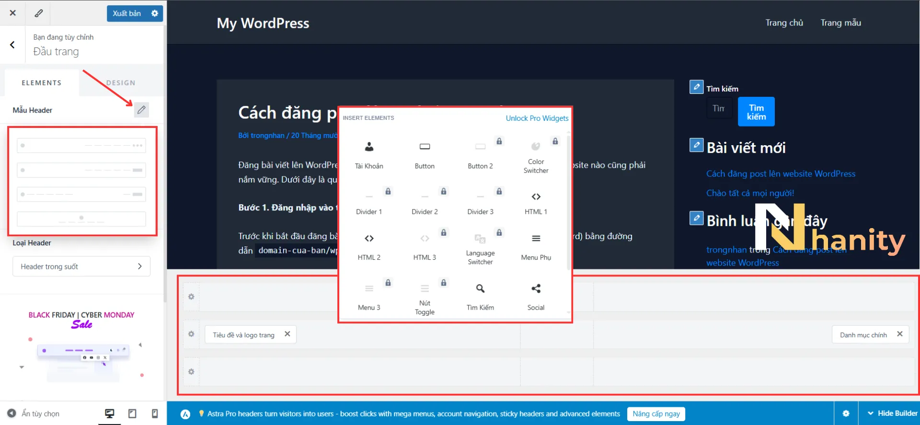Click the Tìm kiếm search button in sidebar
The image size is (920, 425).
click(x=756, y=112)
